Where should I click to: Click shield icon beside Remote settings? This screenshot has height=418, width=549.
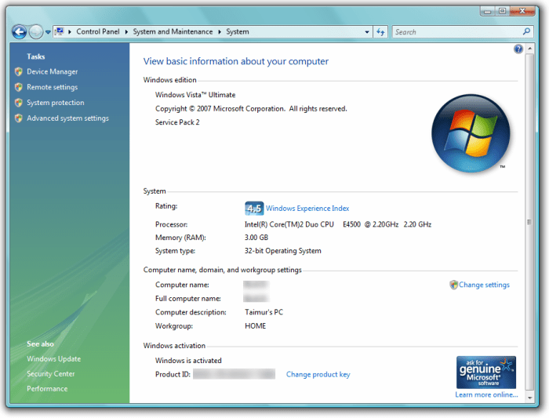click(x=19, y=87)
